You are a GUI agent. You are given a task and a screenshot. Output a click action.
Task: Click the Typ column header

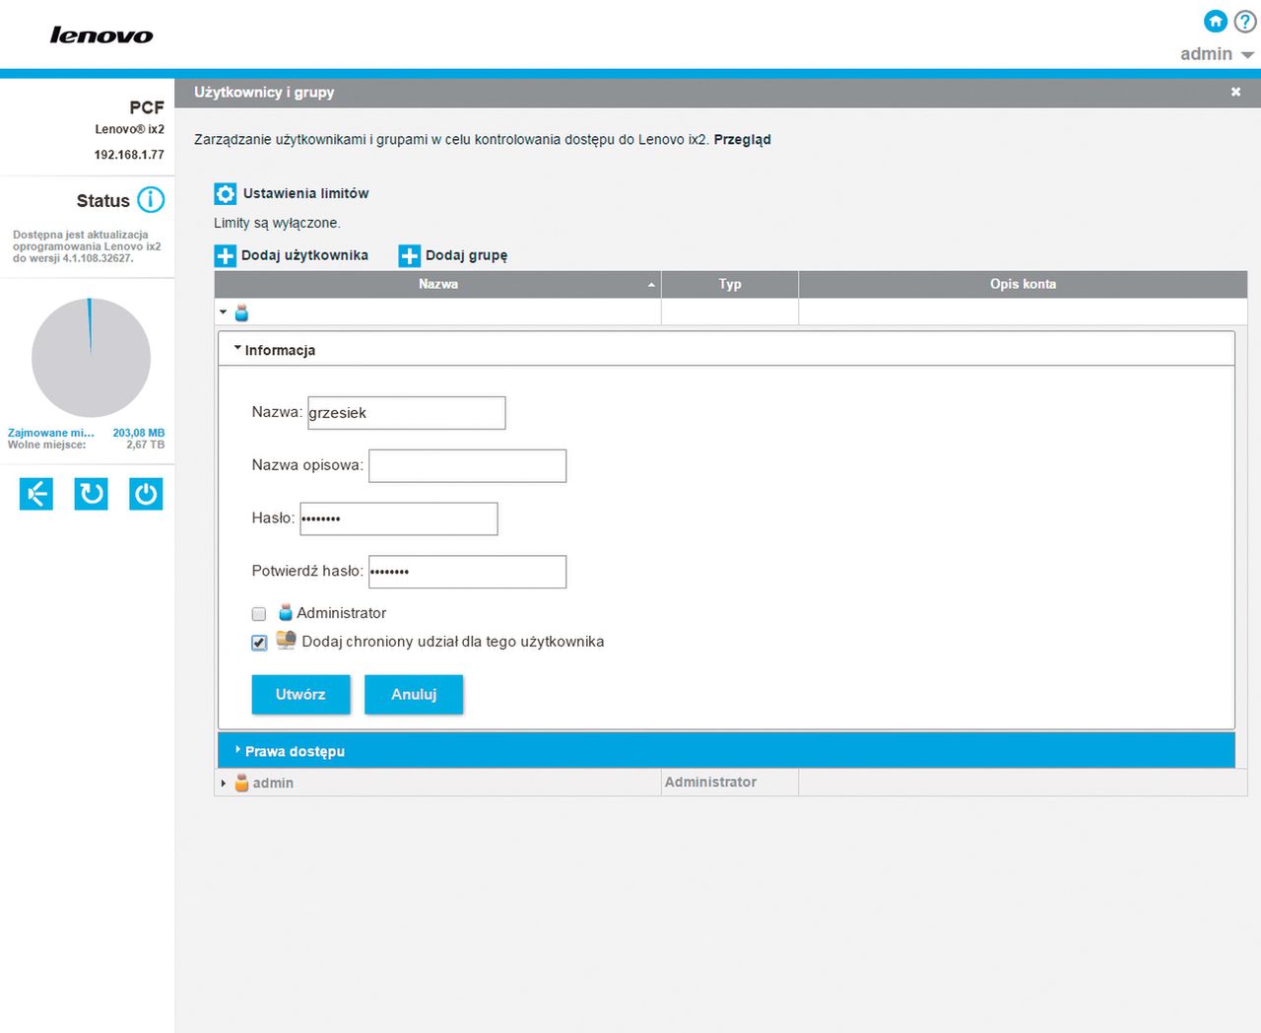point(730,284)
